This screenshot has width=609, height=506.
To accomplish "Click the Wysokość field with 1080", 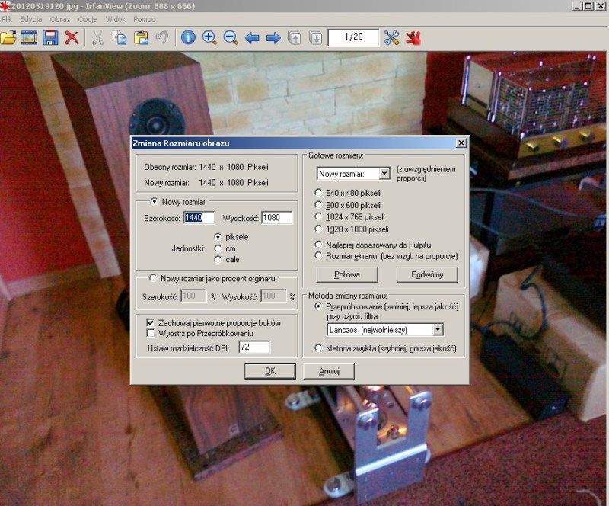I will [277, 217].
